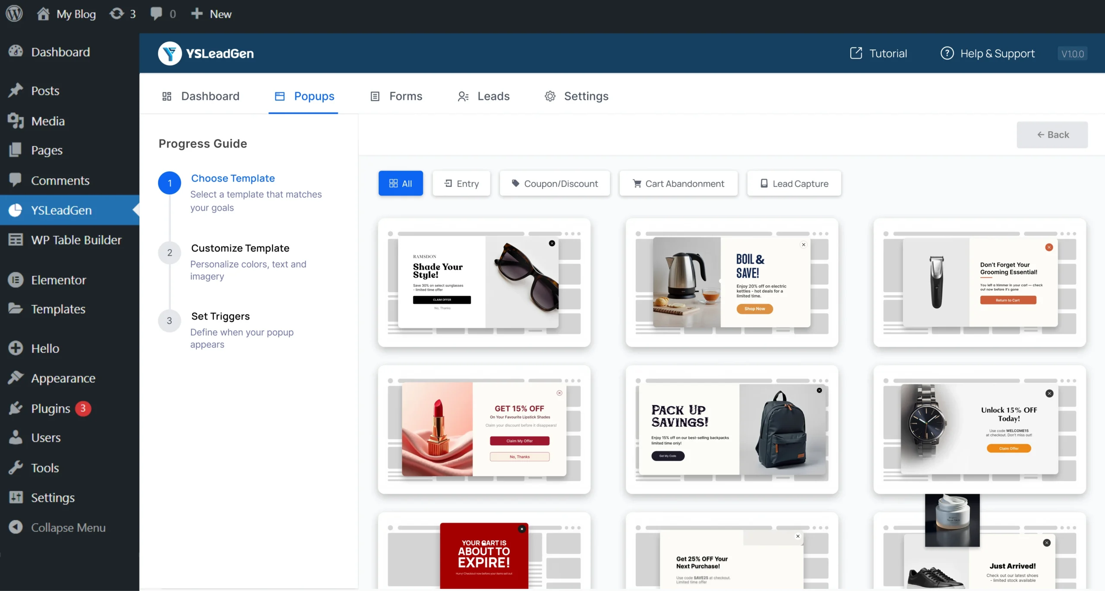Choose the Pack Up Savings backpack template
This screenshot has width=1105, height=591.
[x=732, y=430]
